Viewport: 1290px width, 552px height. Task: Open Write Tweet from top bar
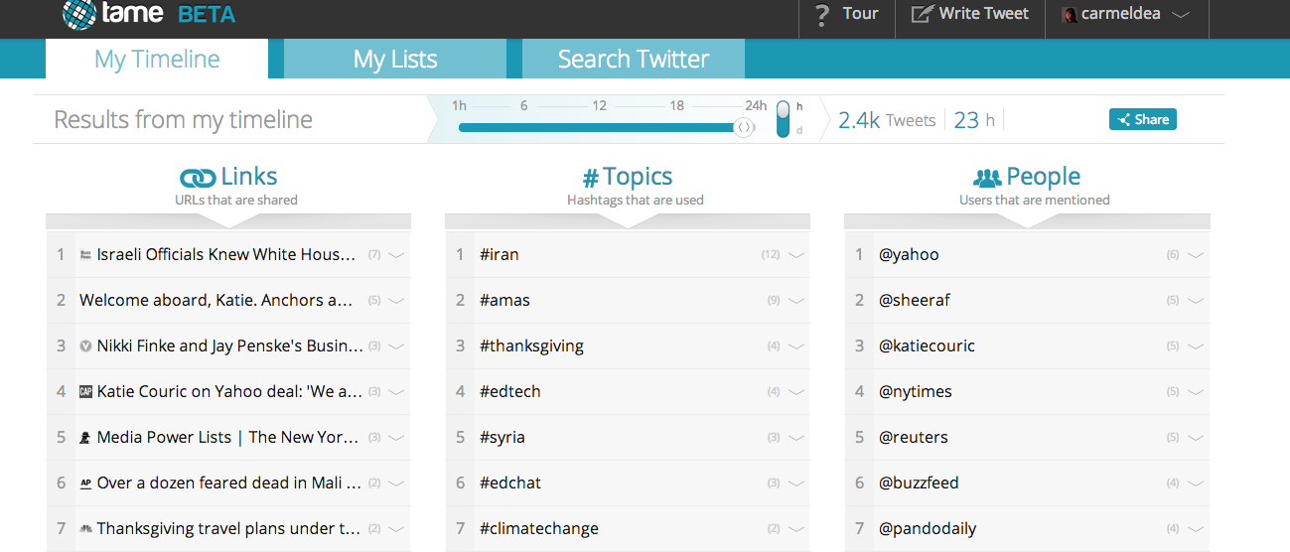pos(971,15)
